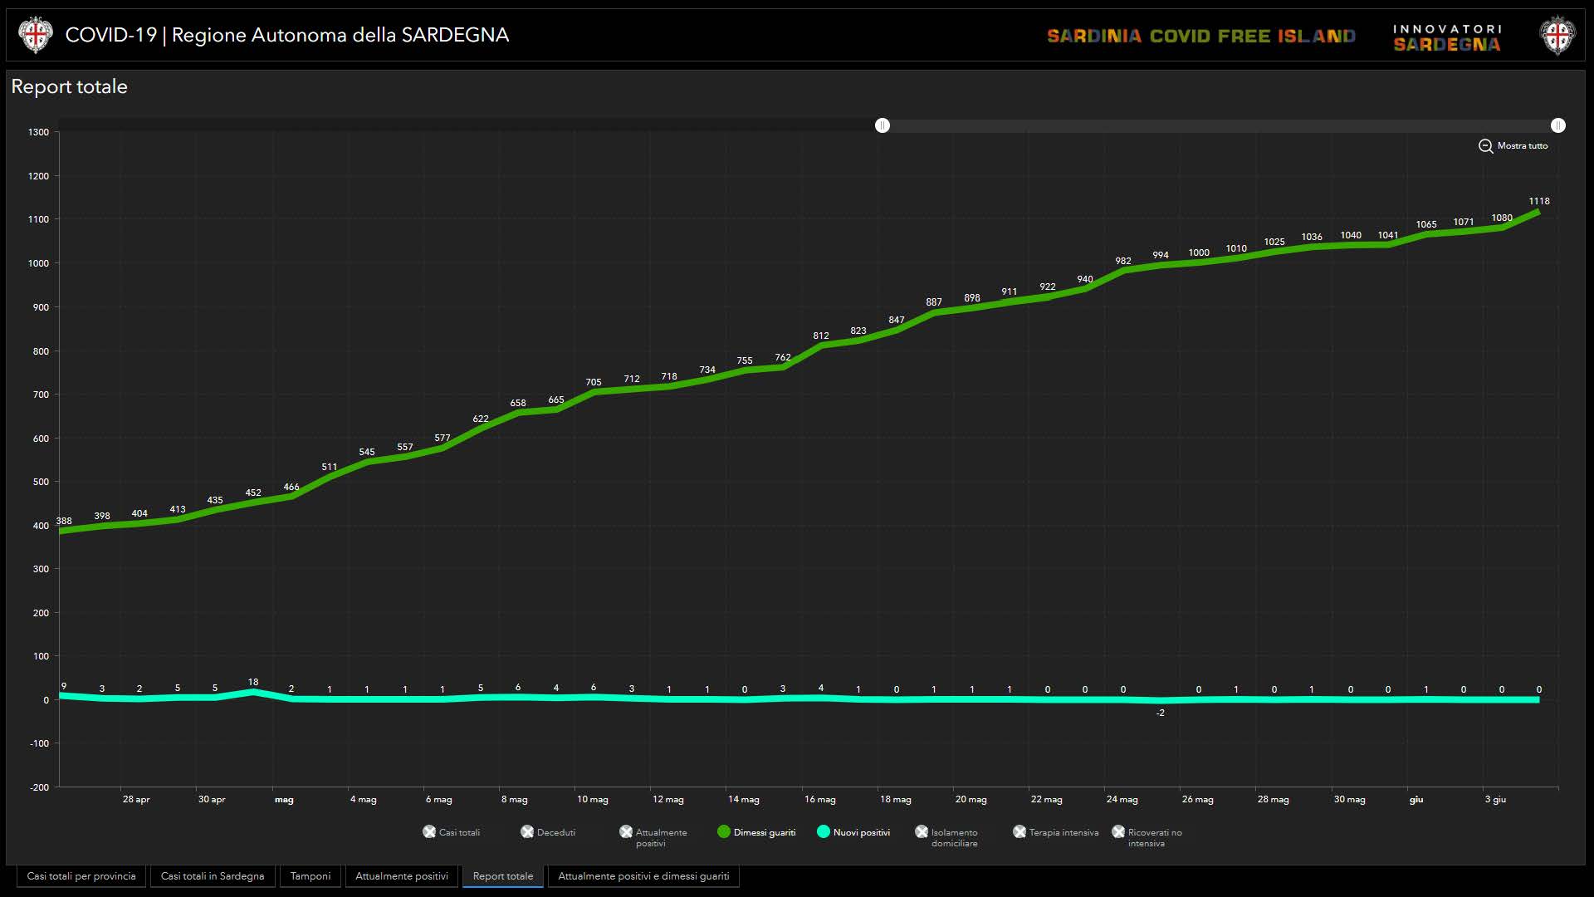This screenshot has height=897, width=1594.
Task: Click the left handle of the date range slider
Action: coord(883,125)
